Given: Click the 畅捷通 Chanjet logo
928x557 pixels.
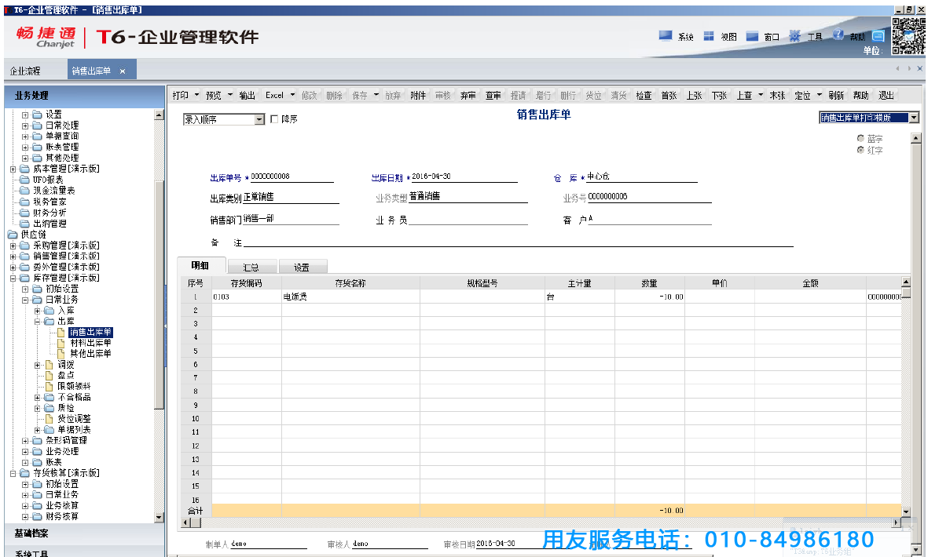Looking at the screenshot, I should (x=46, y=37).
